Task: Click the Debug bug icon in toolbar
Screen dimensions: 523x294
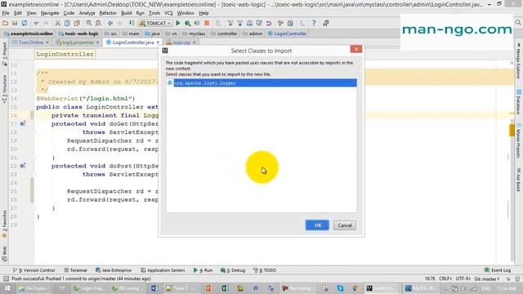Action: (188, 23)
